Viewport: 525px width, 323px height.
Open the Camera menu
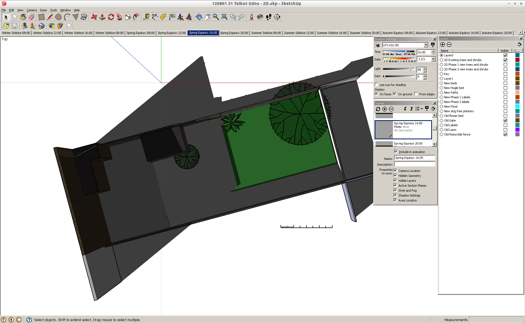tap(31, 10)
